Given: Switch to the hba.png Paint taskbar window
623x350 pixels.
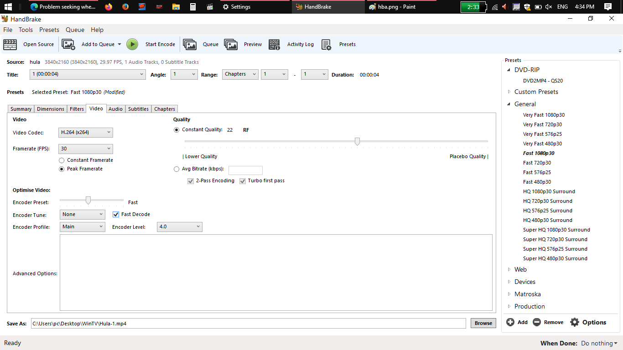Looking at the screenshot, I should 401,7.
